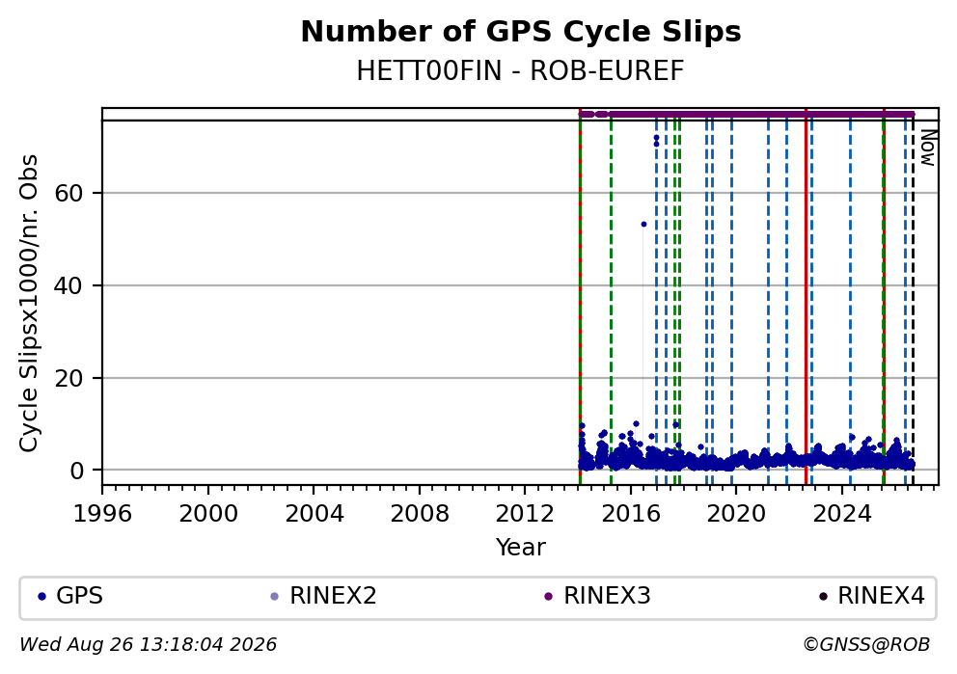Click the x-axis tick label 2008
This screenshot has height=674, width=957.
click(x=420, y=514)
